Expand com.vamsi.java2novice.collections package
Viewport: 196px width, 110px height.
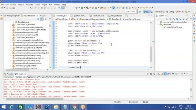point(11,40)
